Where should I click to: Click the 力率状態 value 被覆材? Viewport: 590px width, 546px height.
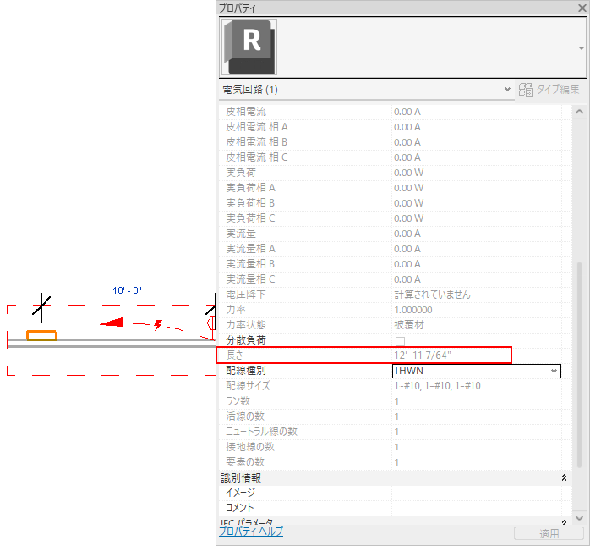click(x=408, y=325)
